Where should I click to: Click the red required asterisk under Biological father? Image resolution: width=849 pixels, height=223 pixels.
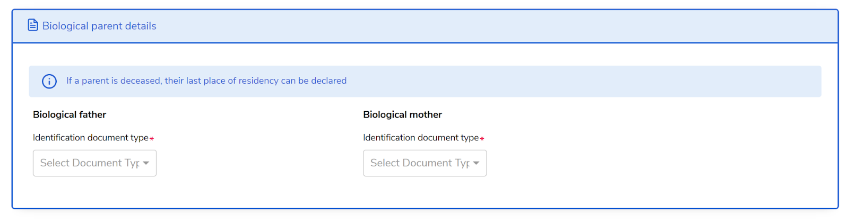pyautogui.click(x=152, y=139)
